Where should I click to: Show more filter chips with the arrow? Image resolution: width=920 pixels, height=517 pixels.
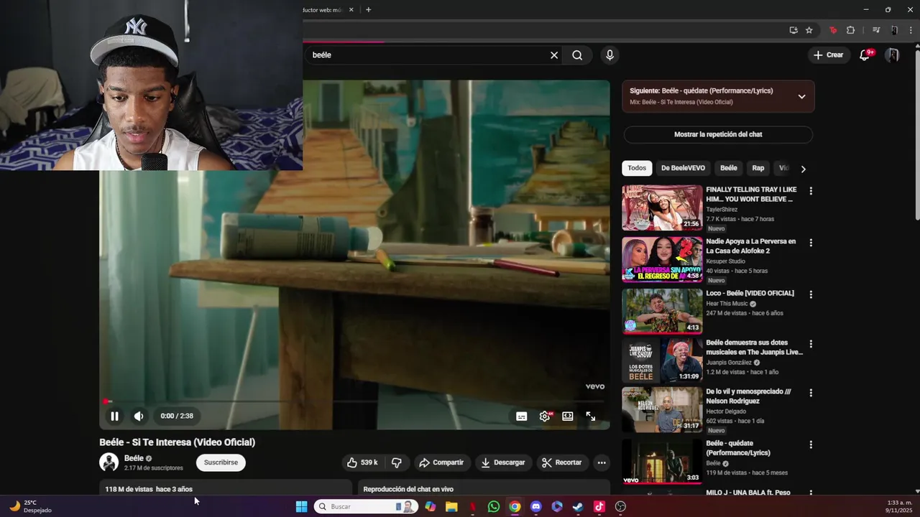803,169
